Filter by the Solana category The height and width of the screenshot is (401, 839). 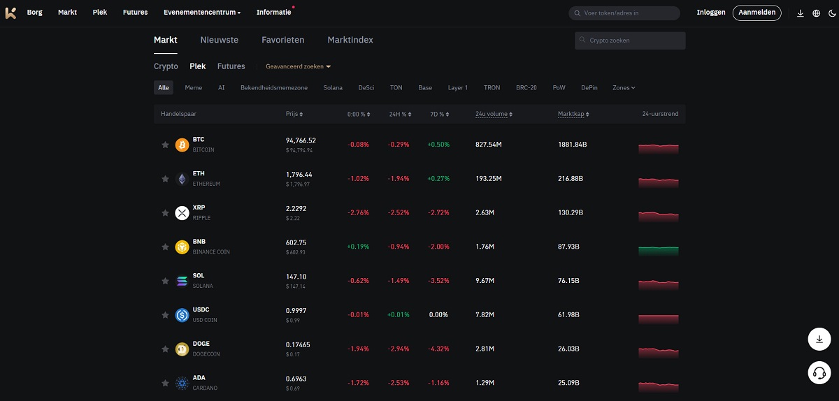click(x=334, y=88)
